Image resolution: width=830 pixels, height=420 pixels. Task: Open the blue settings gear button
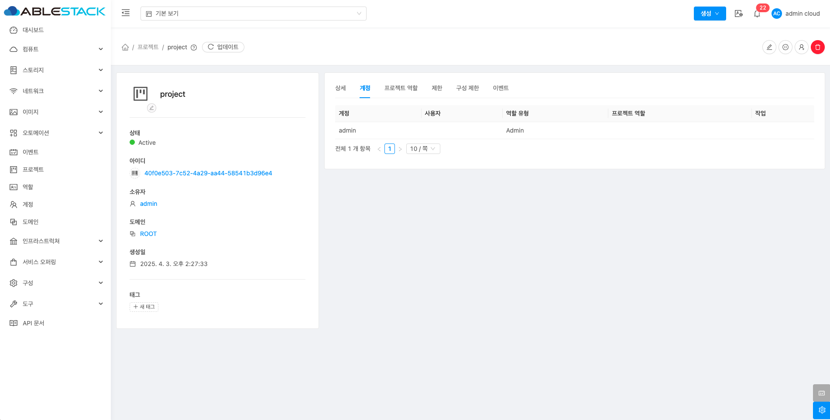821,410
